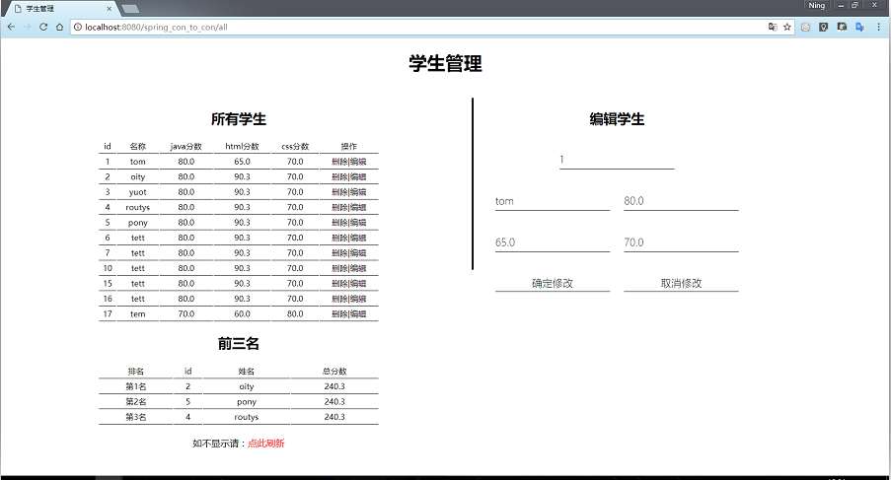Click 第2名 in the top-three table
This screenshot has height=480, width=891.
pos(136,402)
